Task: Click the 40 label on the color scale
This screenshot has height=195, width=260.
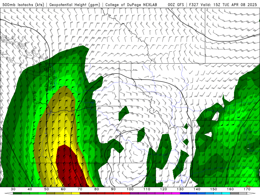Action: [30, 189]
